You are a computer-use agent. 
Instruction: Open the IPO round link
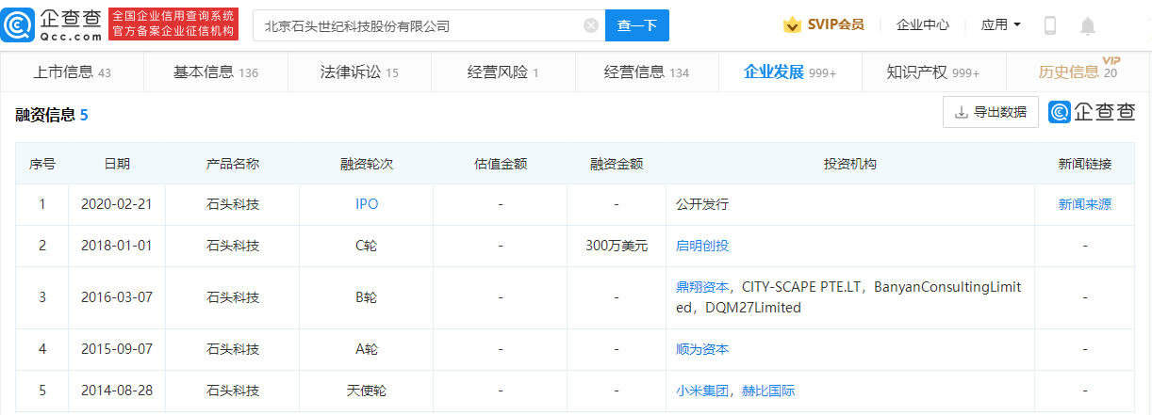[367, 204]
